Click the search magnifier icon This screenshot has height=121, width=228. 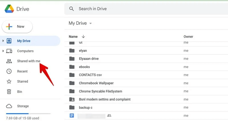(x=72, y=9)
